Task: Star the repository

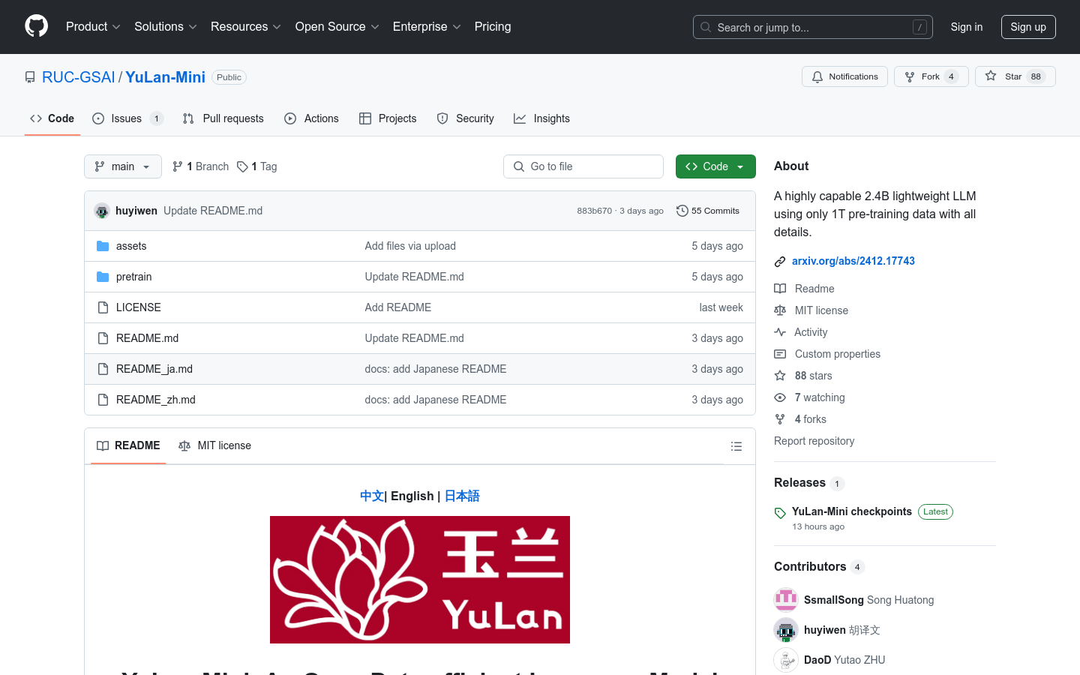Action: 1015,76
